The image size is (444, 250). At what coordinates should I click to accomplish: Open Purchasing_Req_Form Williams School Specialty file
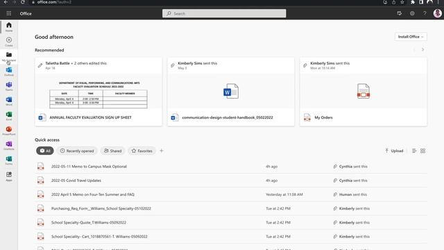tap(101, 208)
